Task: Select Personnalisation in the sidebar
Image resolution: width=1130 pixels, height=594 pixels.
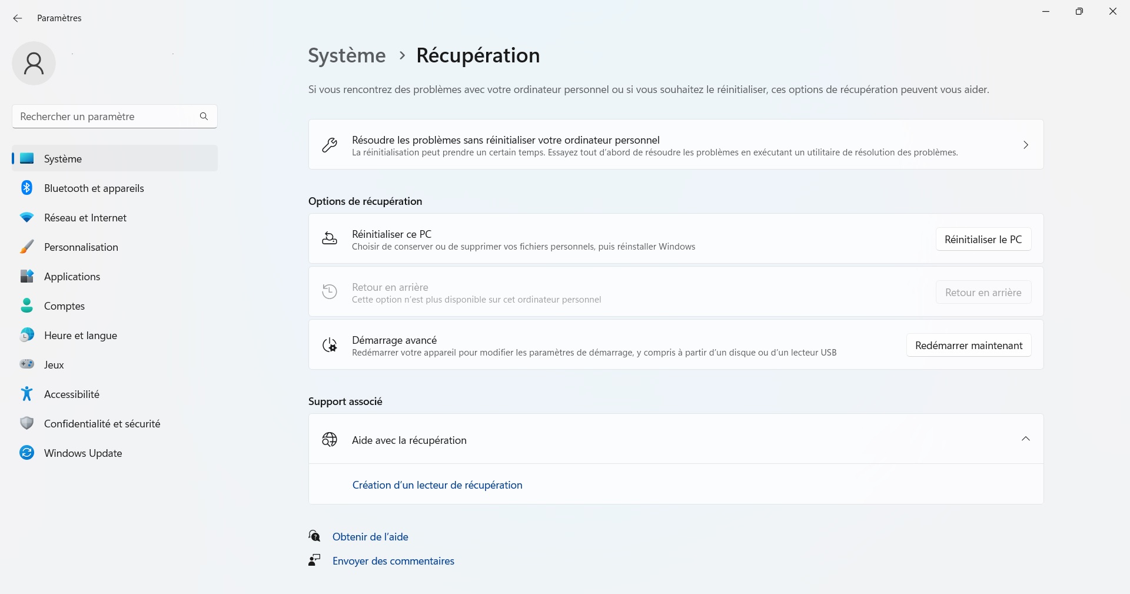Action: tap(115, 247)
